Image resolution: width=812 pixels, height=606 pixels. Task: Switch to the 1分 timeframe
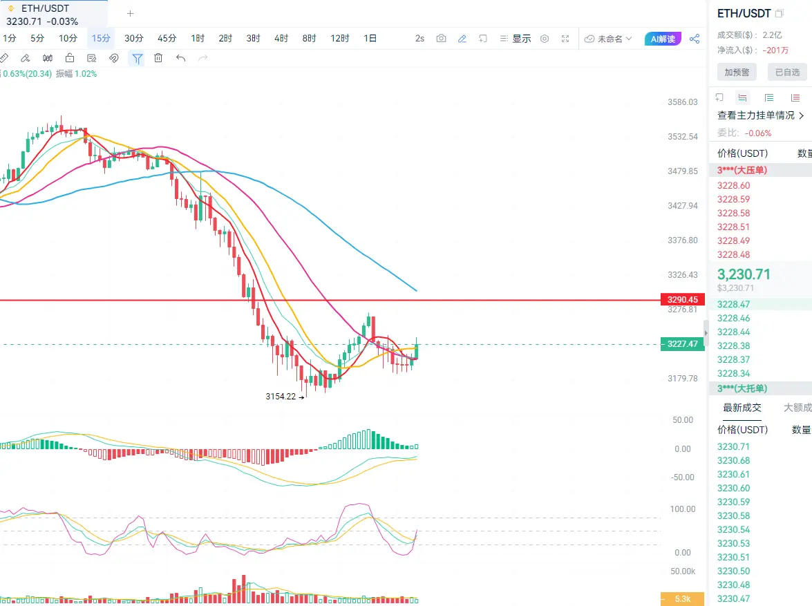coord(9,38)
